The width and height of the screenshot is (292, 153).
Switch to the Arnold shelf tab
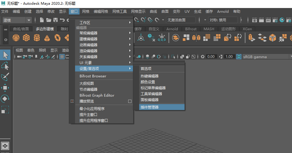(172, 29)
